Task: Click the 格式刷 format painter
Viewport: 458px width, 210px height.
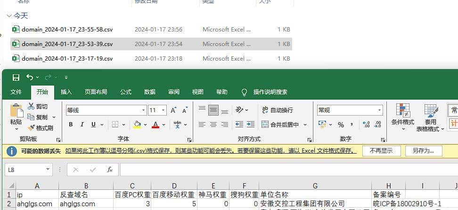Action: [41, 128]
